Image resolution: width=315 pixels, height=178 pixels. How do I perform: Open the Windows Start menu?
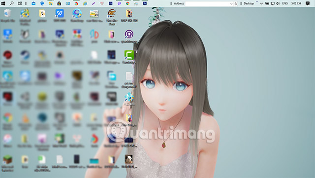(3, 3)
